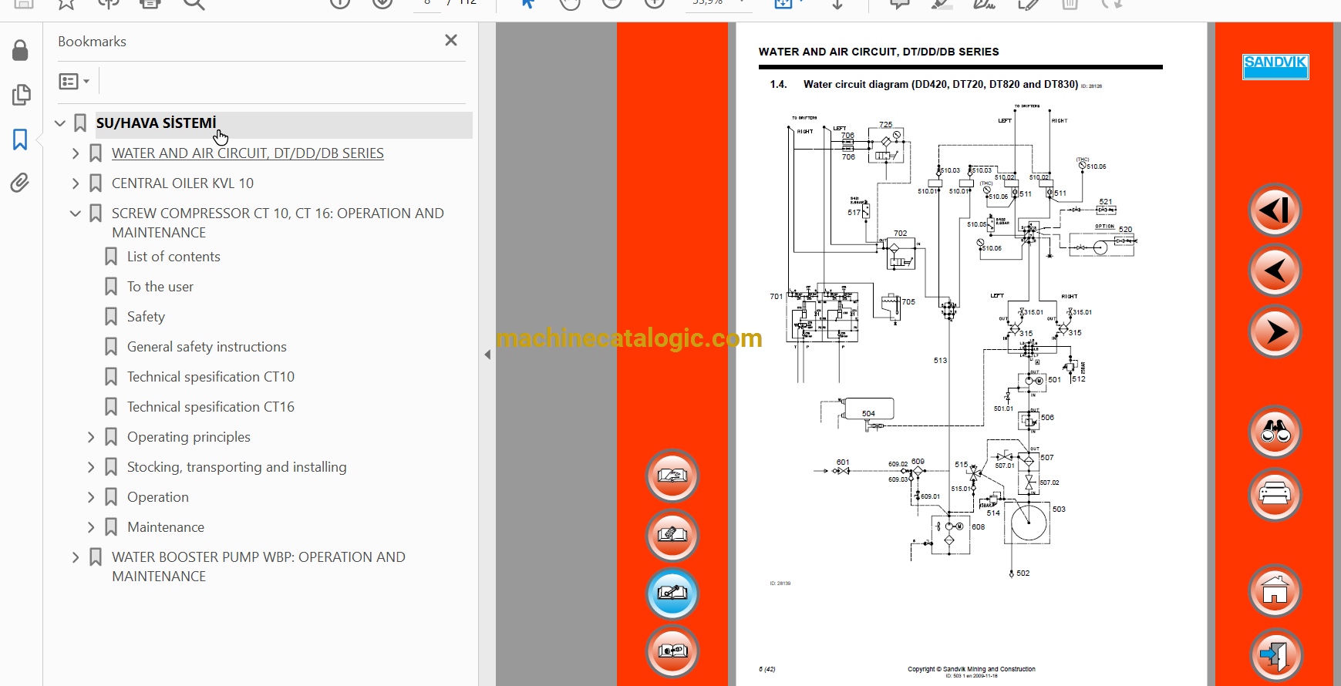Open Technical spesification CT10 bookmark
The height and width of the screenshot is (686, 1341).
click(211, 377)
